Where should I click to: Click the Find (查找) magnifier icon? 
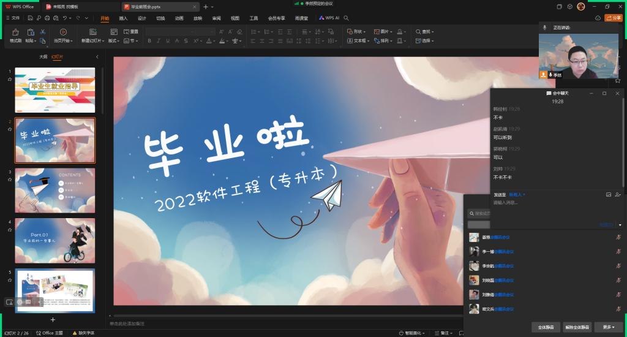click(418, 32)
